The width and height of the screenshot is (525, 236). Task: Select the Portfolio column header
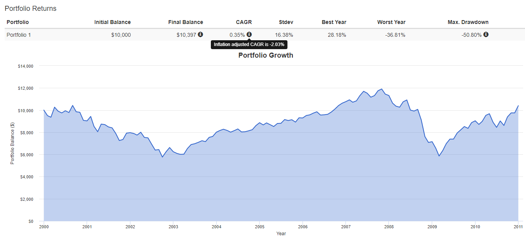tap(18, 22)
